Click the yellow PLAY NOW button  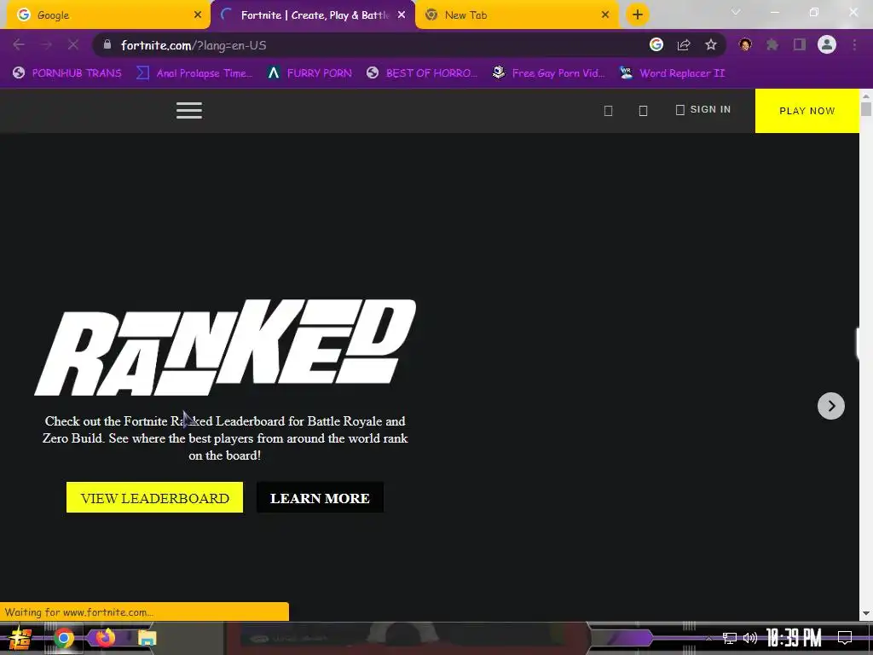(x=807, y=111)
